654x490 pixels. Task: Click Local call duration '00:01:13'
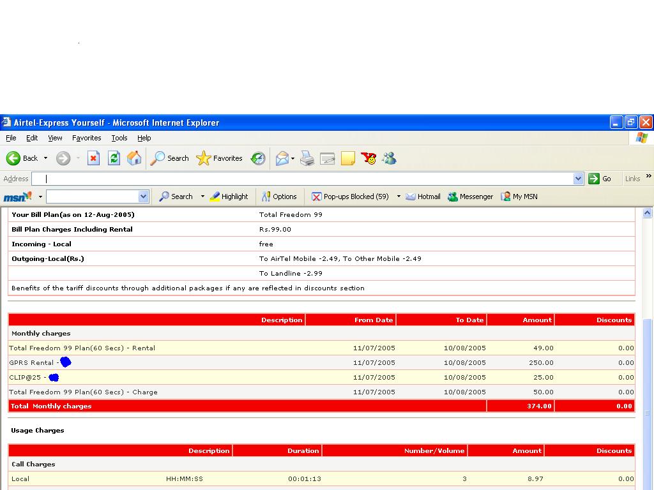click(x=305, y=479)
